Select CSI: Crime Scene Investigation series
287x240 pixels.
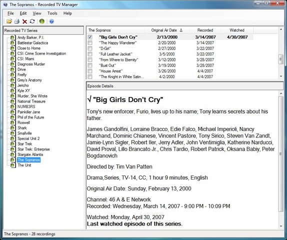(41, 53)
